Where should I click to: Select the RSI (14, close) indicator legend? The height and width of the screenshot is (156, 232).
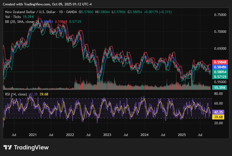(x=16, y=94)
